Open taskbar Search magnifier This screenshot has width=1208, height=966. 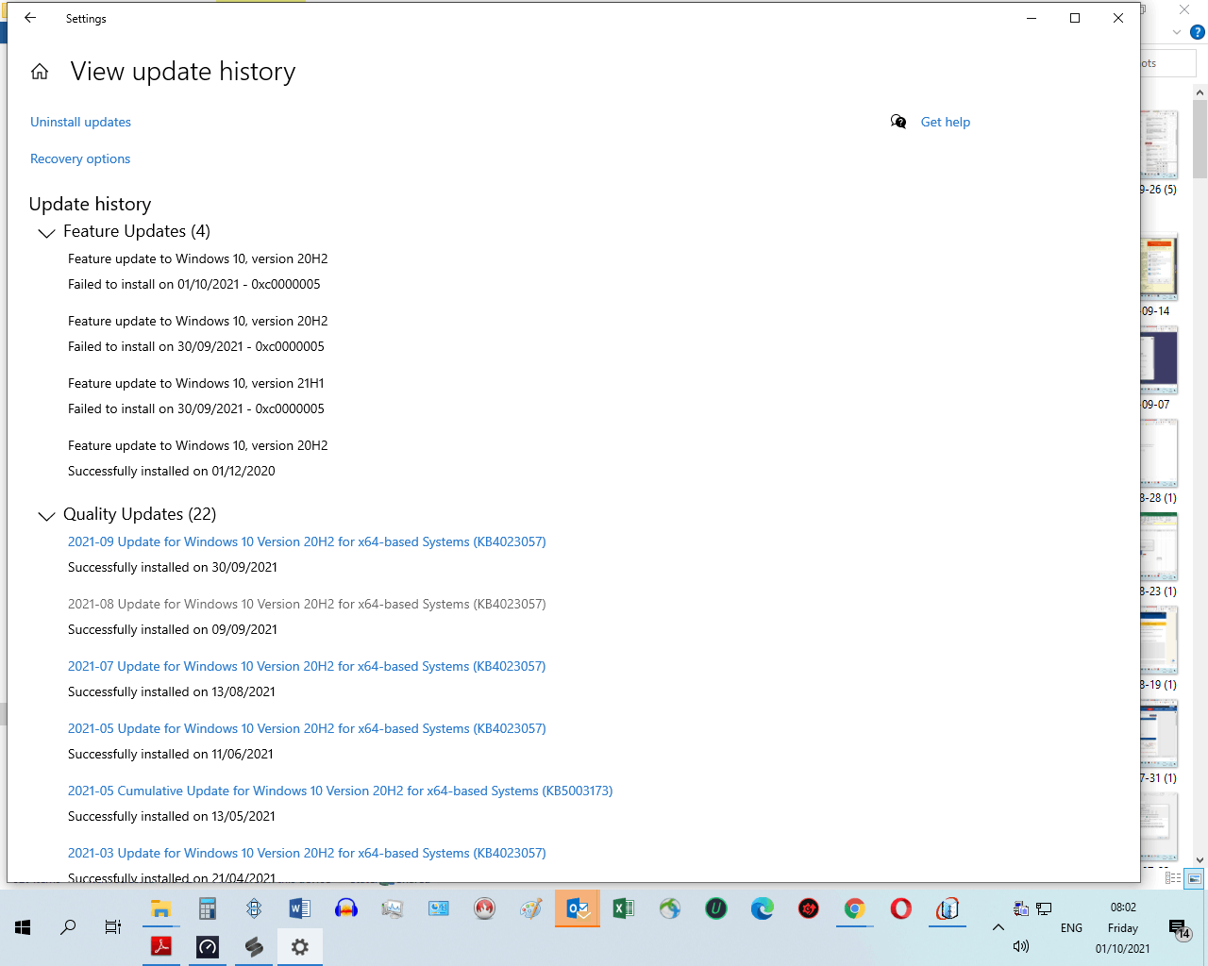click(x=68, y=927)
